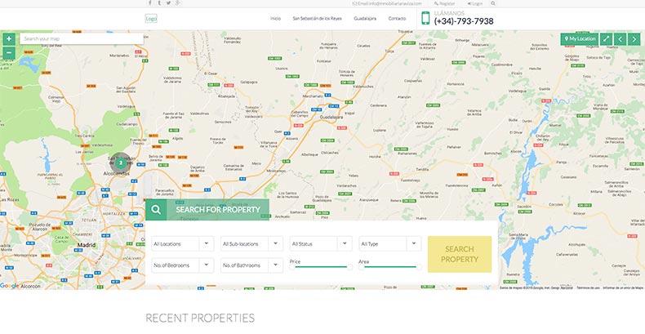This screenshot has height=334, width=645.
Task: Click the top bar search magnifier icon
Action: [493, 3]
